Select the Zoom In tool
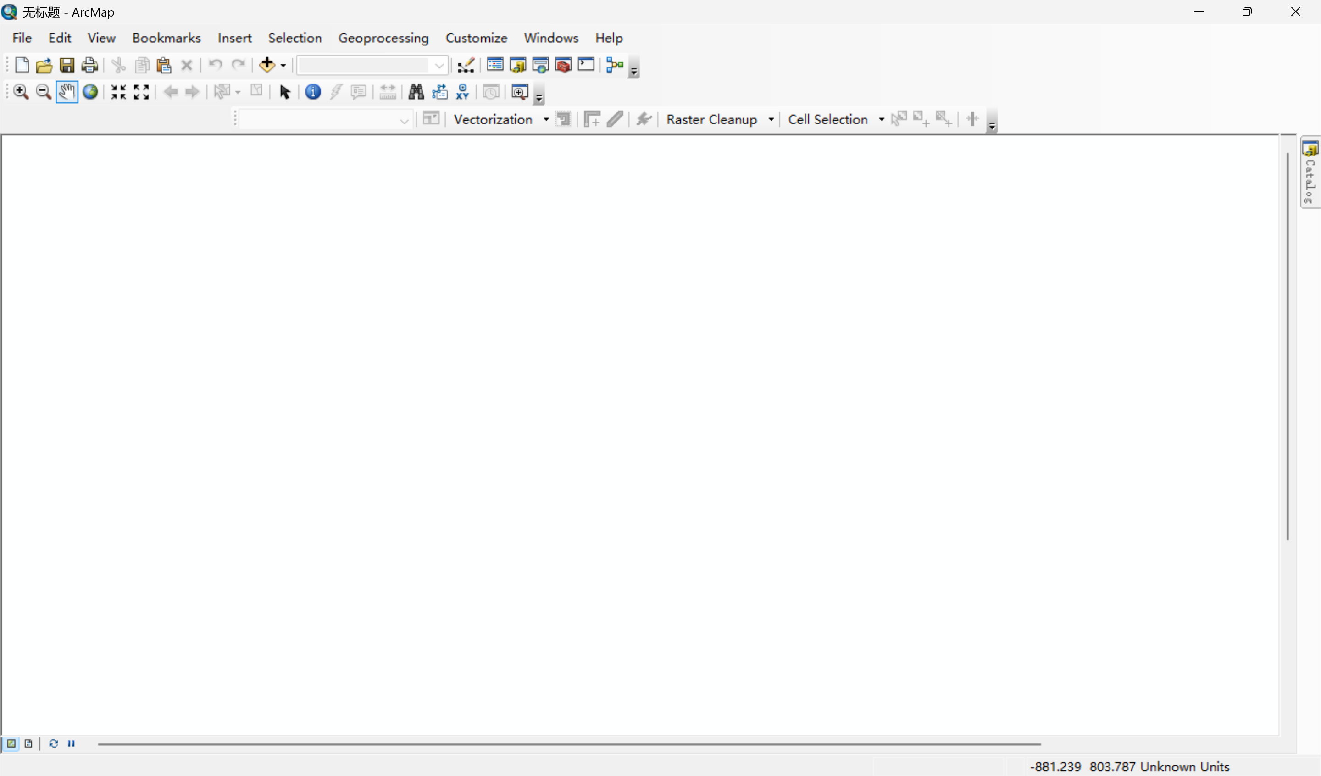Image resolution: width=1321 pixels, height=776 pixels. tap(21, 92)
